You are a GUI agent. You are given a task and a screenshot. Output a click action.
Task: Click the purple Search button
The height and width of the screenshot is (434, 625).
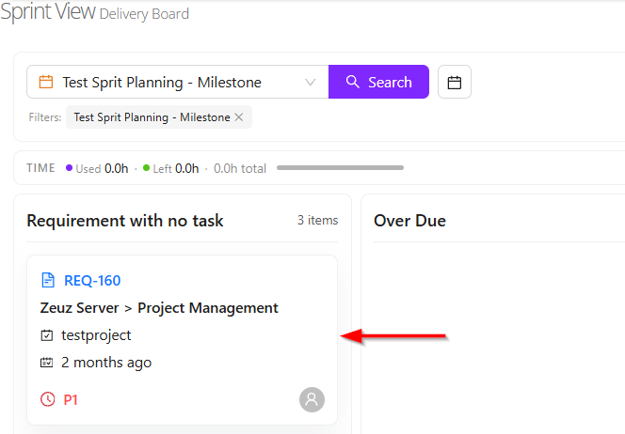point(378,82)
